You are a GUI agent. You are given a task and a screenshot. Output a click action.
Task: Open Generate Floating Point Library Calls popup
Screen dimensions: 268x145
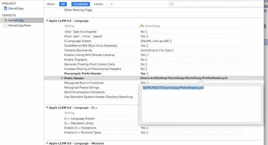[144, 64]
